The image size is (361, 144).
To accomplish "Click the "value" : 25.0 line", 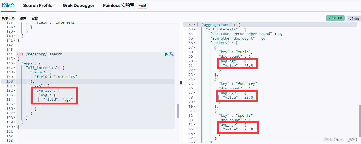I will [238, 129].
